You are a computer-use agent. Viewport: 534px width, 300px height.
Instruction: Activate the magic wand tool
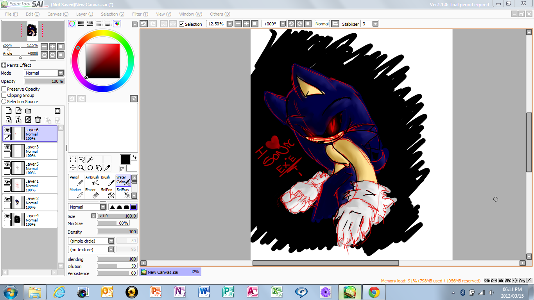[90, 159]
